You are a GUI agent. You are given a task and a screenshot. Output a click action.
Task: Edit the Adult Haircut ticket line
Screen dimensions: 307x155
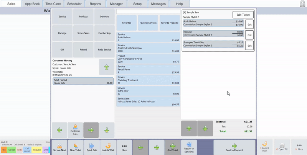tap(249, 24)
